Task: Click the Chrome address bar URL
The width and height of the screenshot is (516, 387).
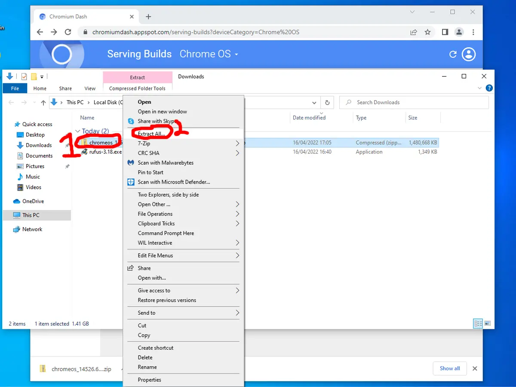Action: coord(196,32)
